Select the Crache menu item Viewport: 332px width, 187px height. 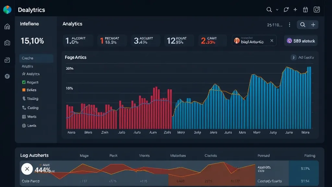coord(36,58)
